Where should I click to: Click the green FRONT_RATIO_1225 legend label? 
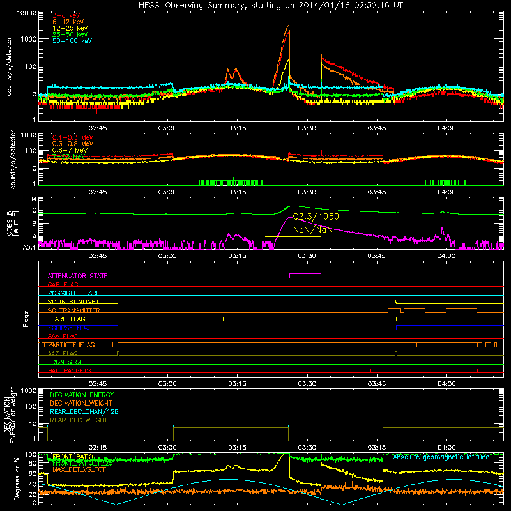click(82, 463)
